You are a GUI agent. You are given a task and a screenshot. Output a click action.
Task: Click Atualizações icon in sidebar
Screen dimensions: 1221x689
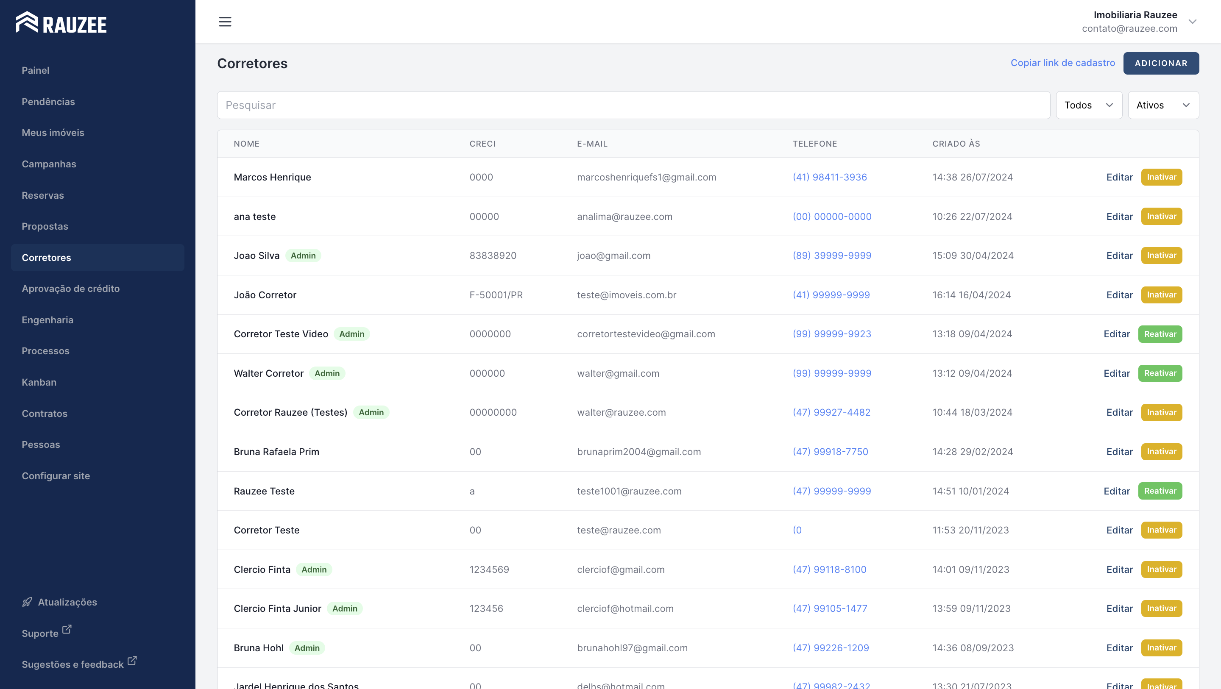pos(28,602)
